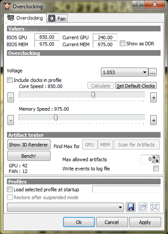
Task: Check Load selected profile at startup
Action: [x=10, y=190]
